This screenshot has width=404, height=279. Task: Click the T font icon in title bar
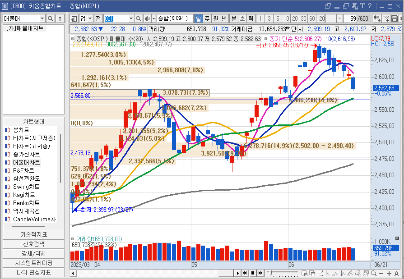click(362, 6)
